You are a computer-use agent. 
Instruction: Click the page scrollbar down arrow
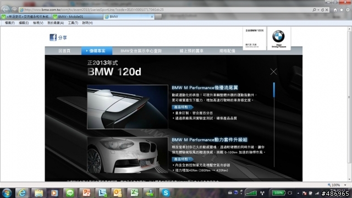(349, 179)
